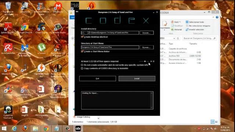
Task: Select the Archivo de información row
Action: point(181,52)
